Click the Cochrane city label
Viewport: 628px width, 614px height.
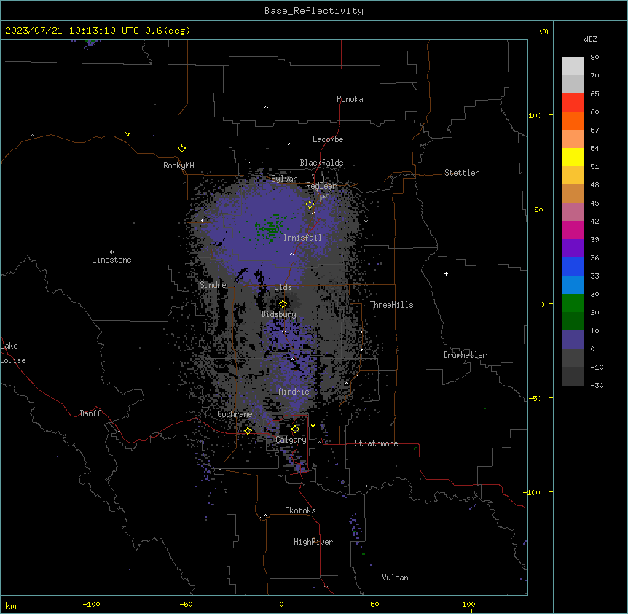point(235,414)
